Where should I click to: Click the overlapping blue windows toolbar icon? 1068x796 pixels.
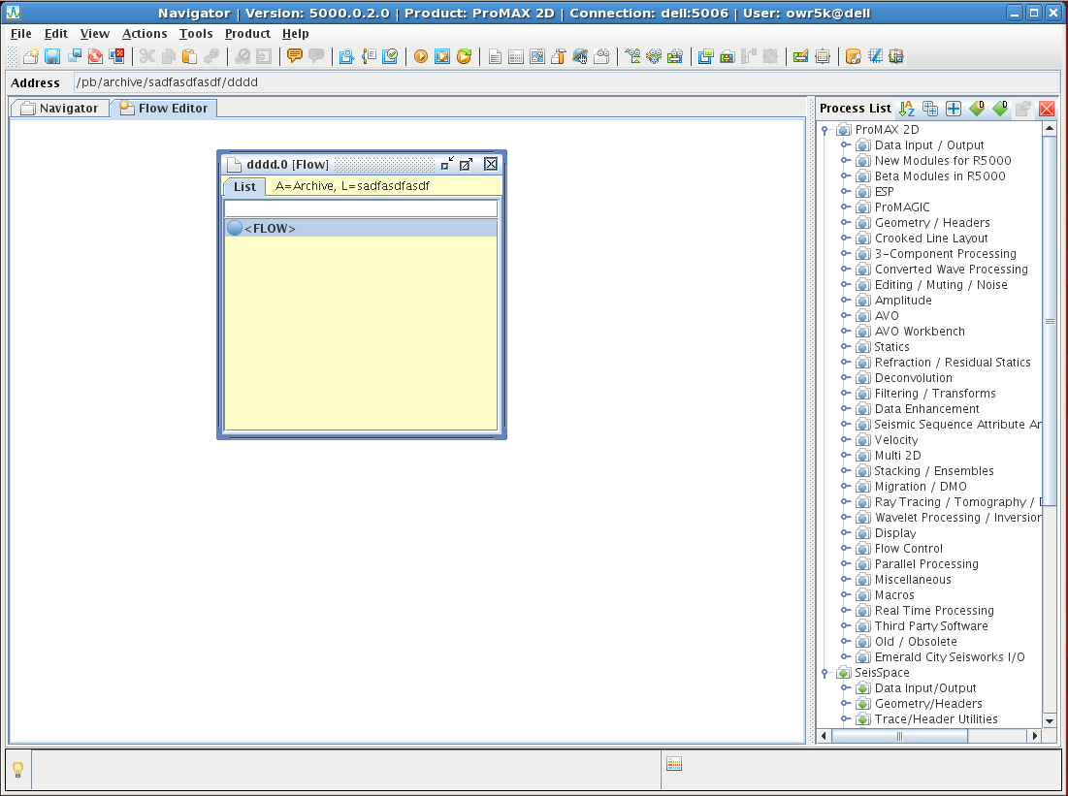pos(705,56)
